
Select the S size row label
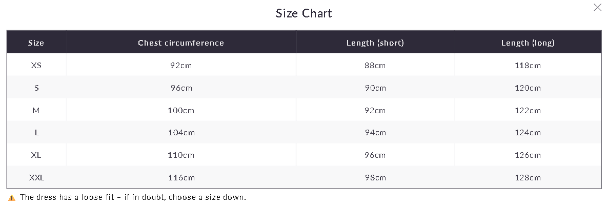(x=36, y=88)
